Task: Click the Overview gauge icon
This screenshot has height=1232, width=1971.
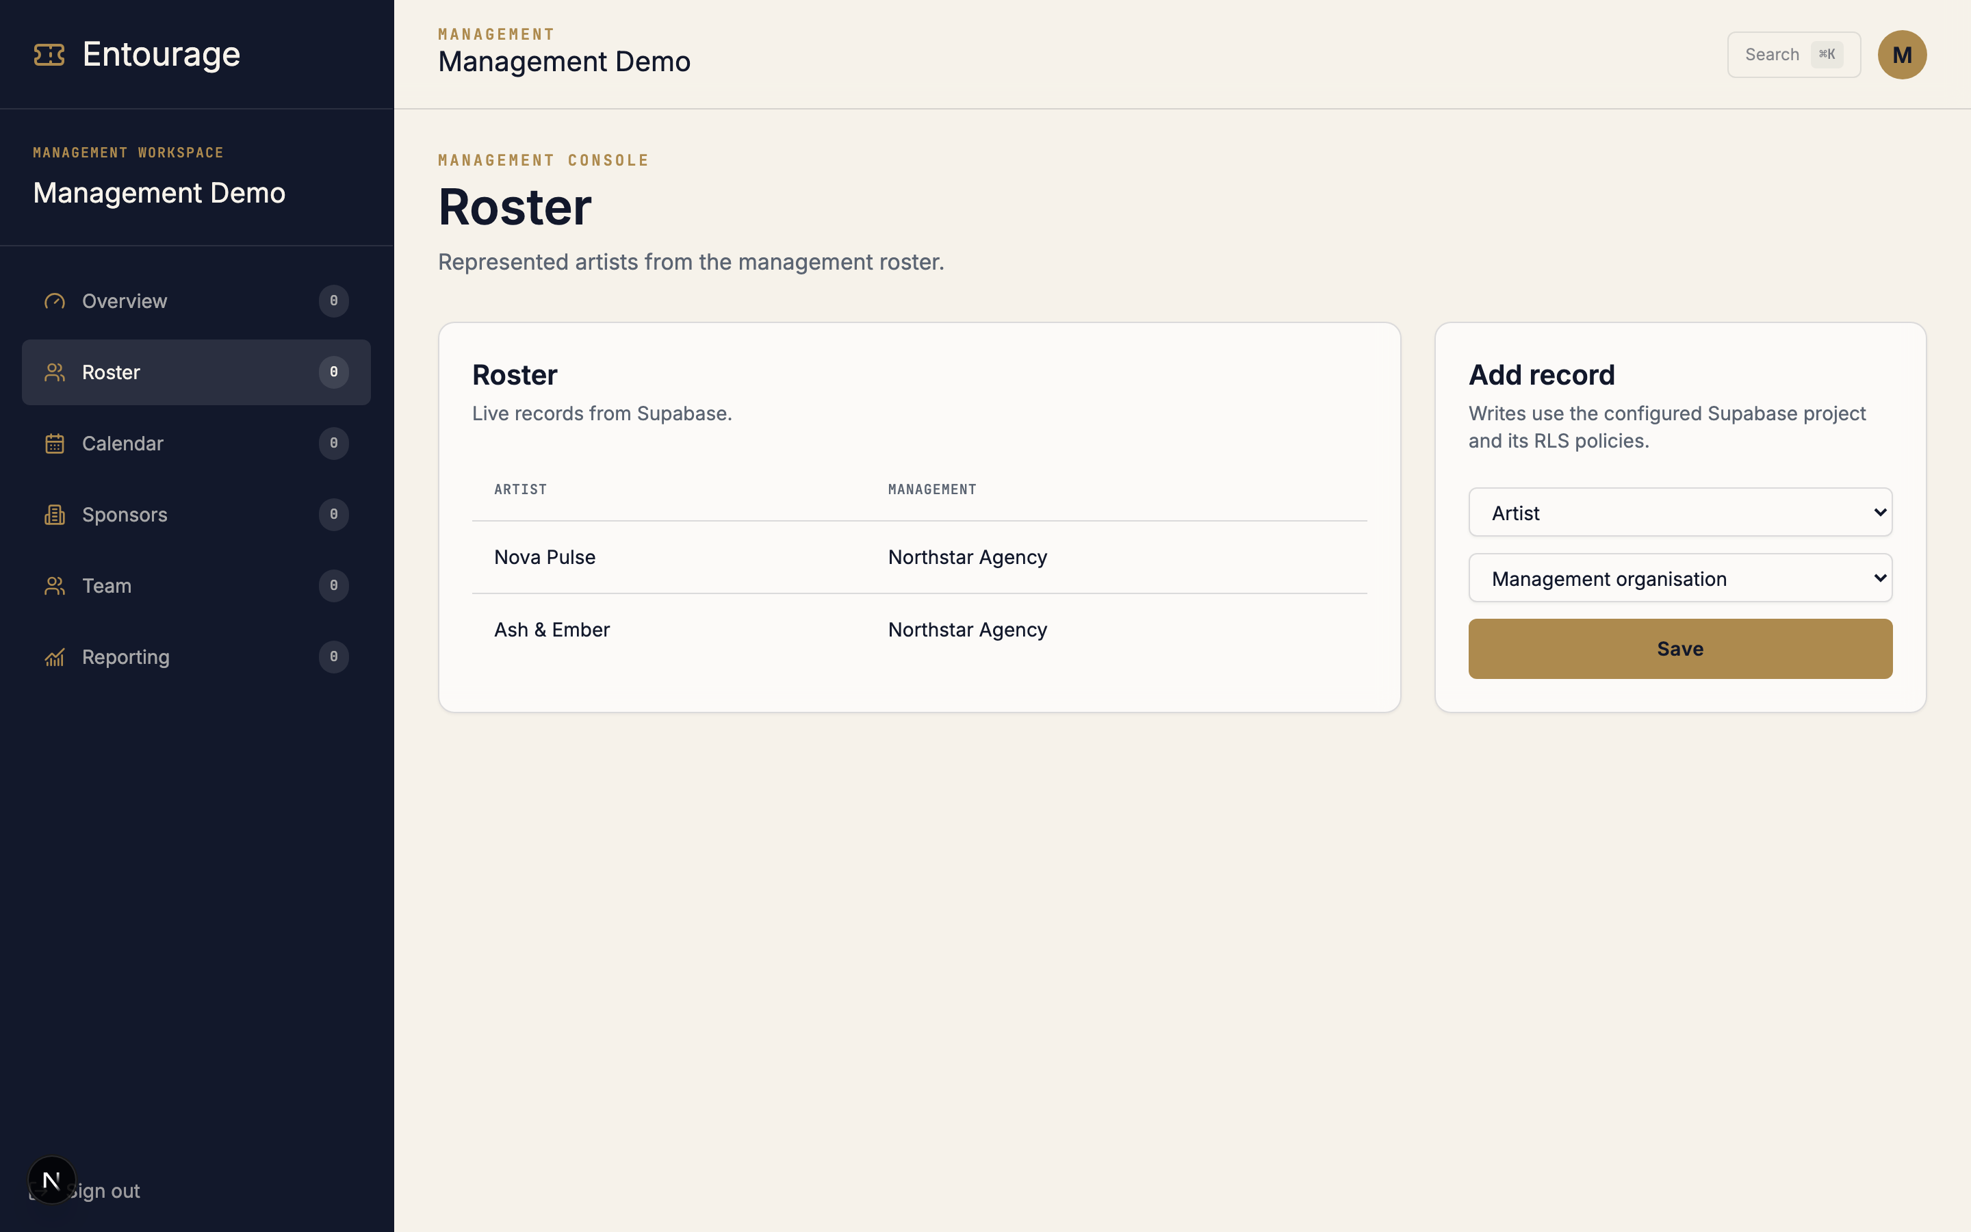Action: (x=55, y=301)
